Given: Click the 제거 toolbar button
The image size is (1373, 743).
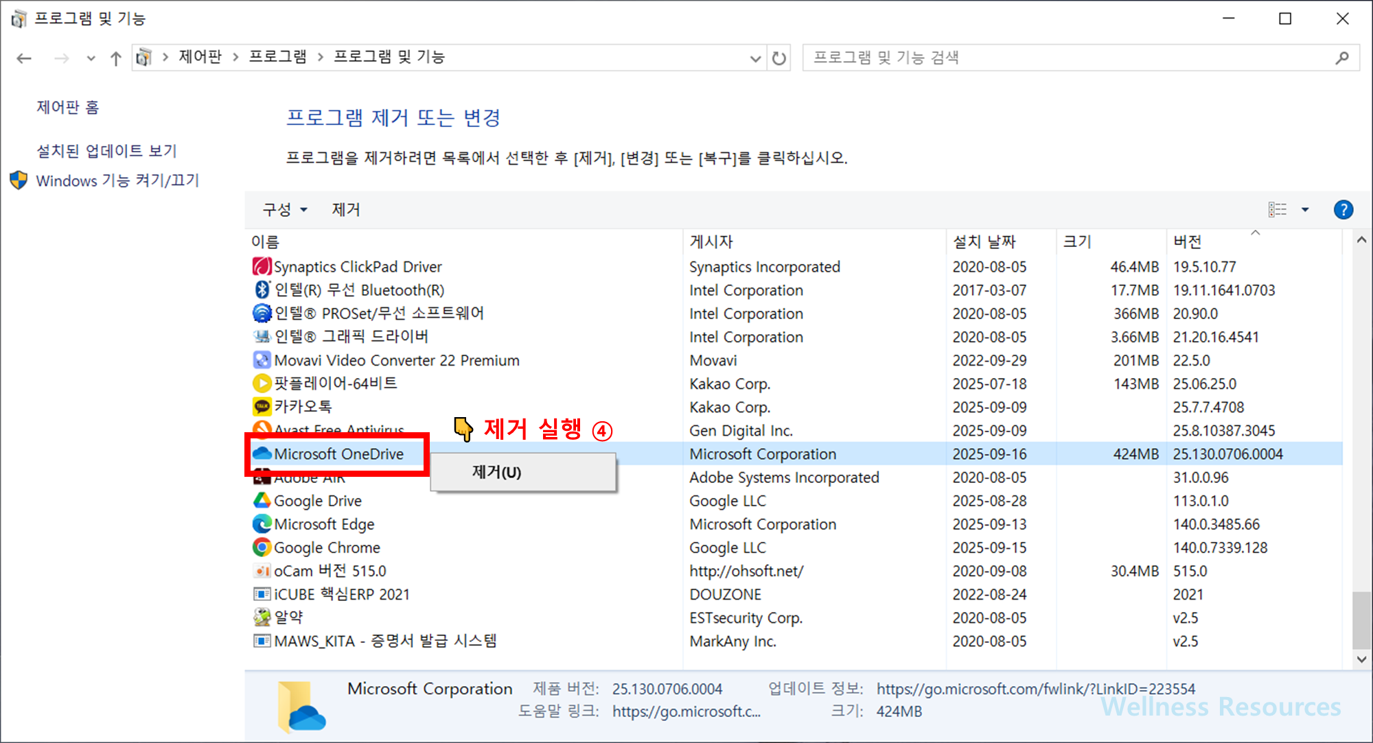Looking at the screenshot, I should click(x=346, y=209).
